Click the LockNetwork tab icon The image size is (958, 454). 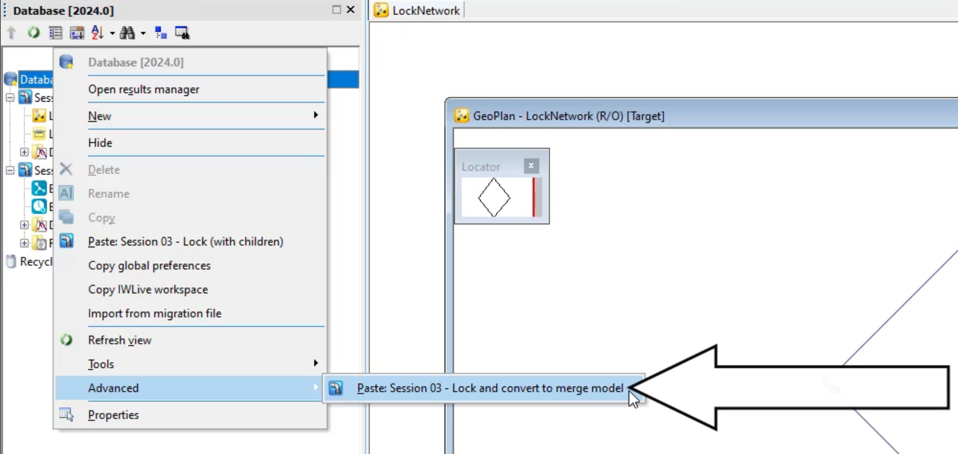coord(381,10)
